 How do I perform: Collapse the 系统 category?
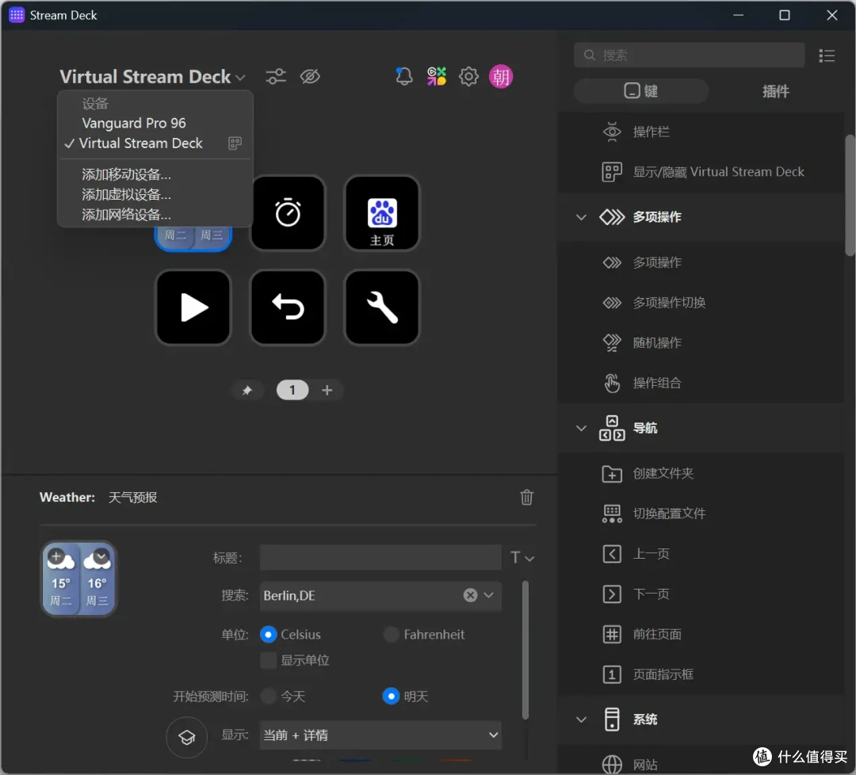click(582, 720)
